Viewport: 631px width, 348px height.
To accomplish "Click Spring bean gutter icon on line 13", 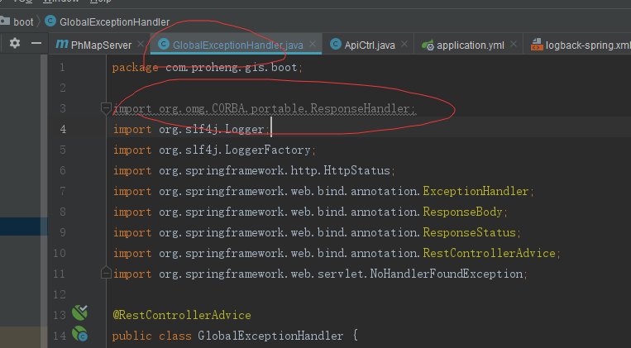I will [80, 313].
